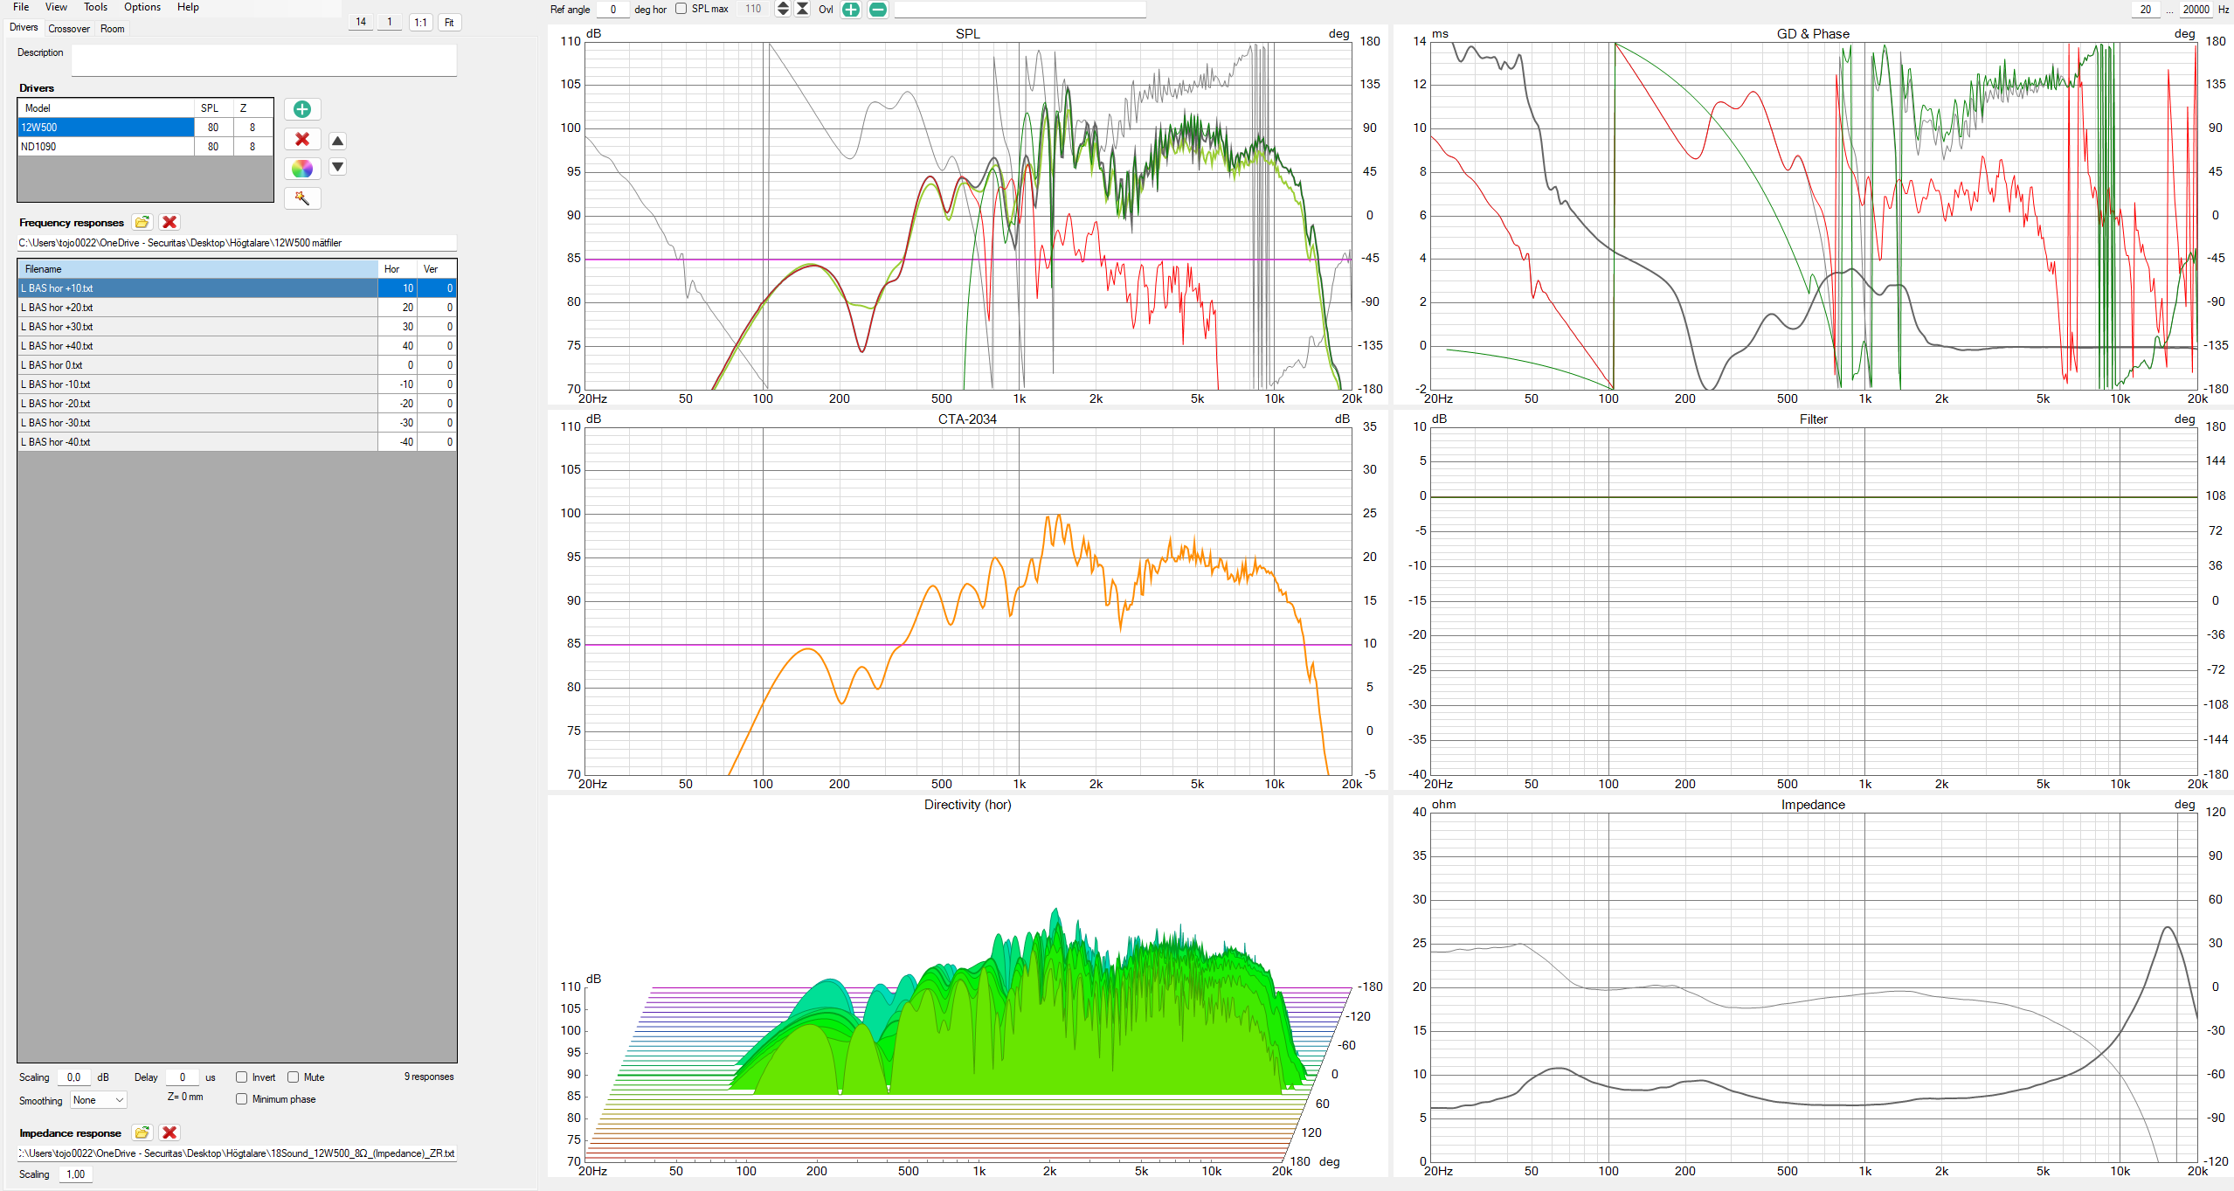The width and height of the screenshot is (2234, 1191).
Task: Click the SPL scale up/down stepper
Action: (783, 10)
